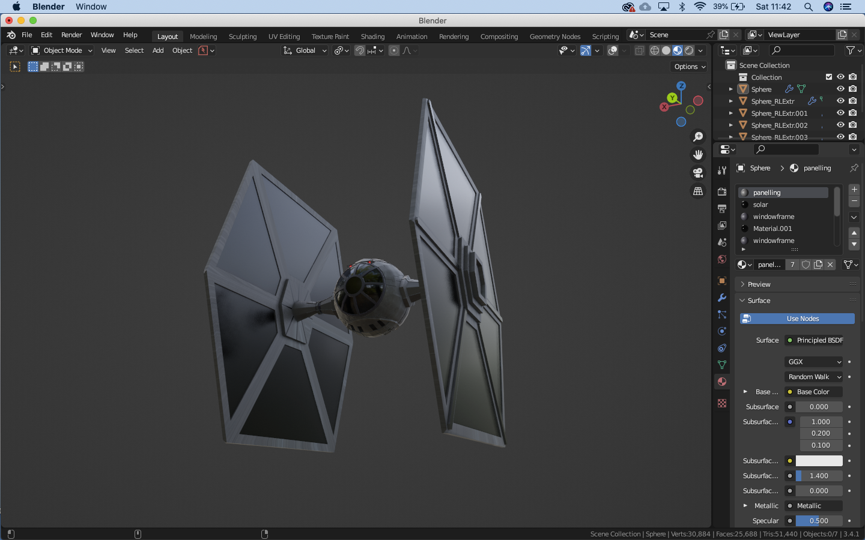Click the Z axis on navigation gizmo
Viewport: 865px width, 540px height.
click(x=681, y=86)
